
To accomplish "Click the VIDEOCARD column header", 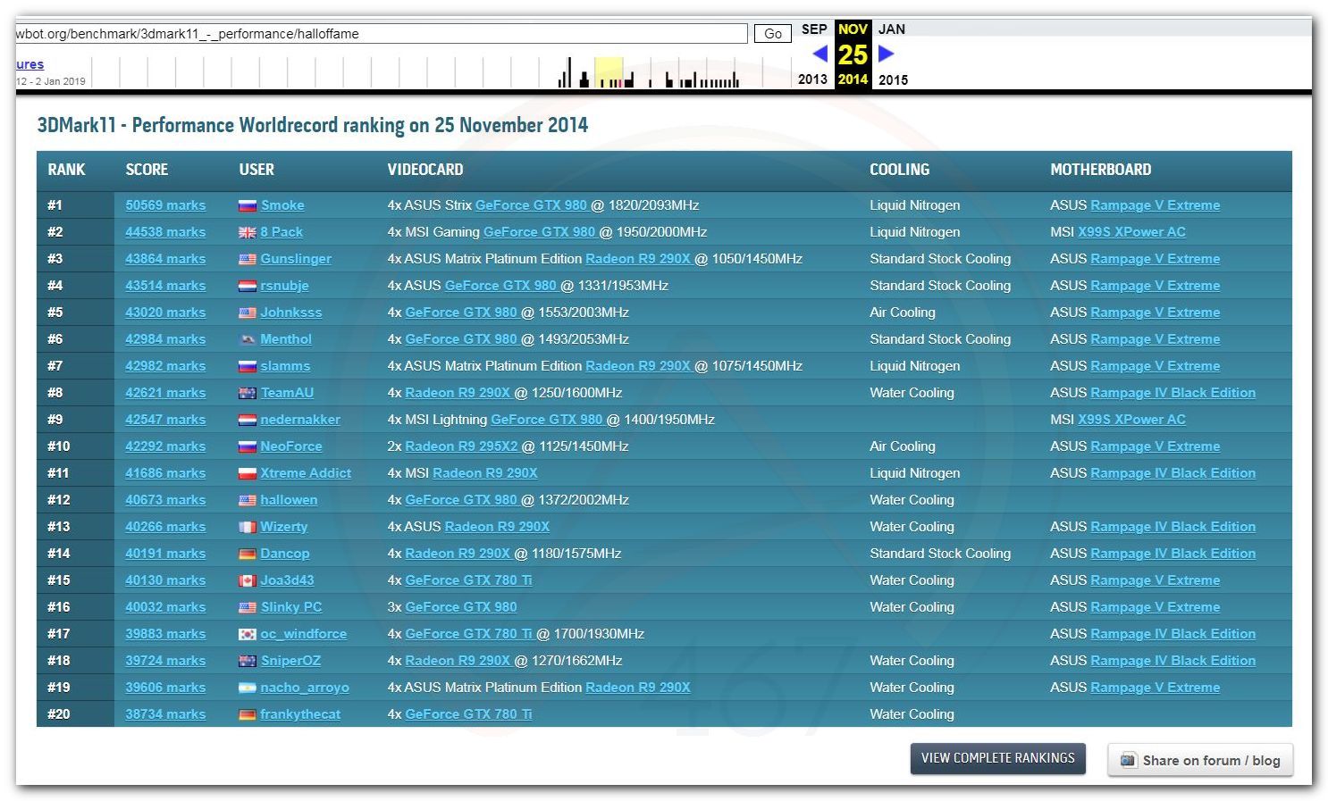I will pyautogui.click(x=425, y=170).
